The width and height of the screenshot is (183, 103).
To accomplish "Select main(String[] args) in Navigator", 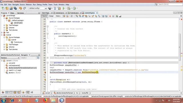I will pos(15,70).
